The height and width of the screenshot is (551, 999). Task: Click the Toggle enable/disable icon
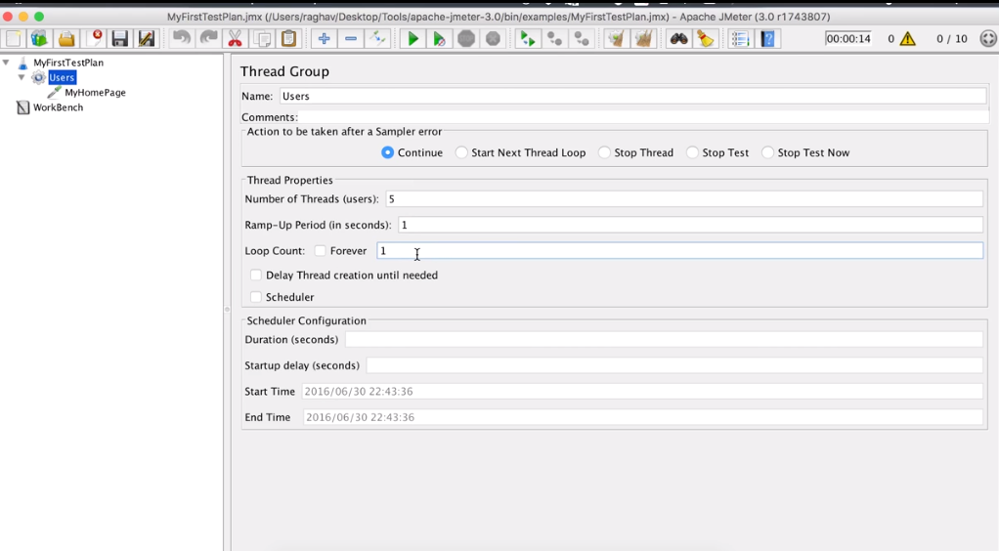point(377,39)
